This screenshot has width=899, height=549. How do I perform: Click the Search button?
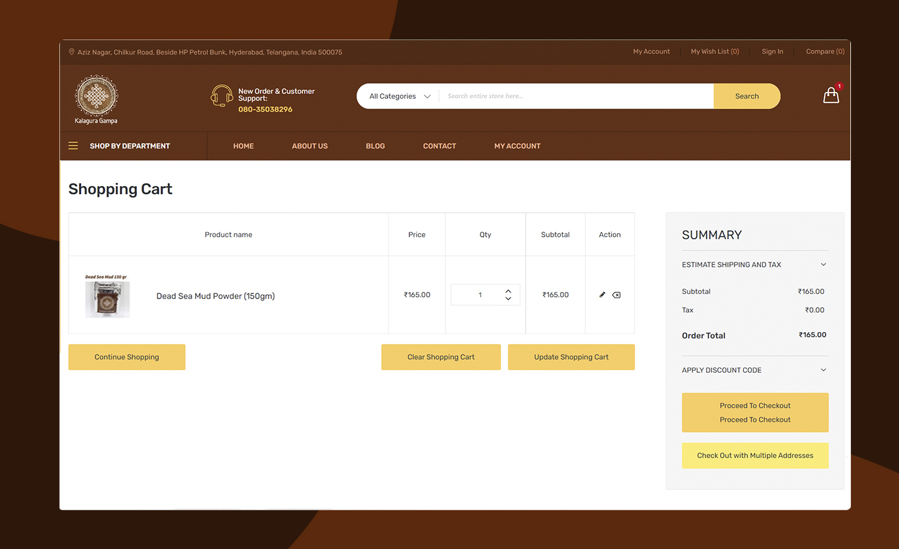coord(747,96)
